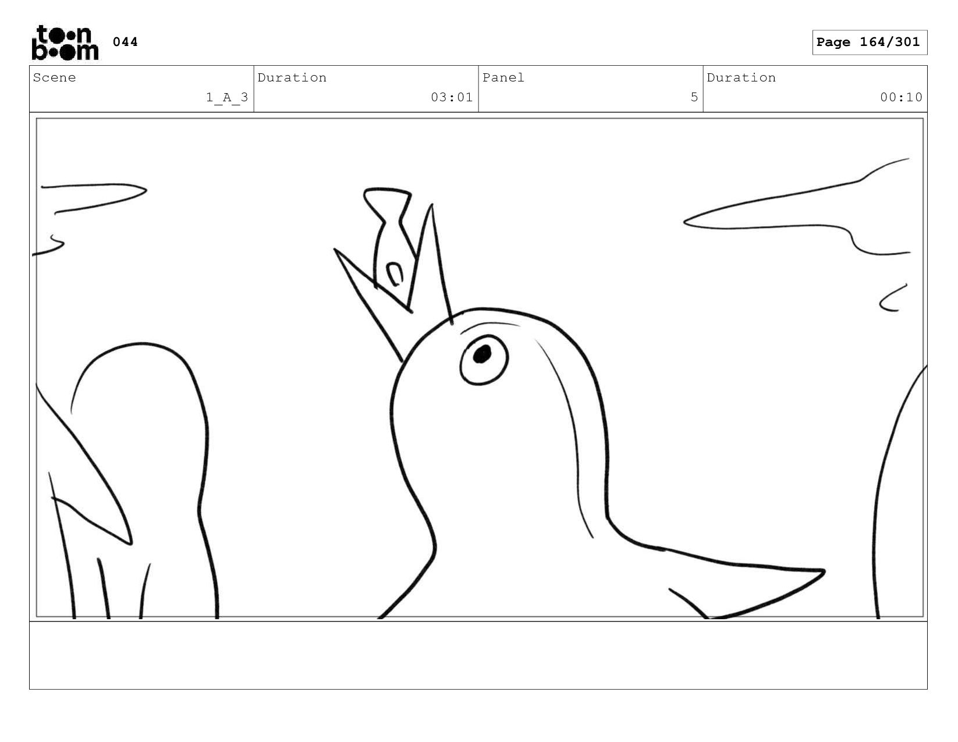Select the Panel header label
958x742 pixels.
point(503,78)
